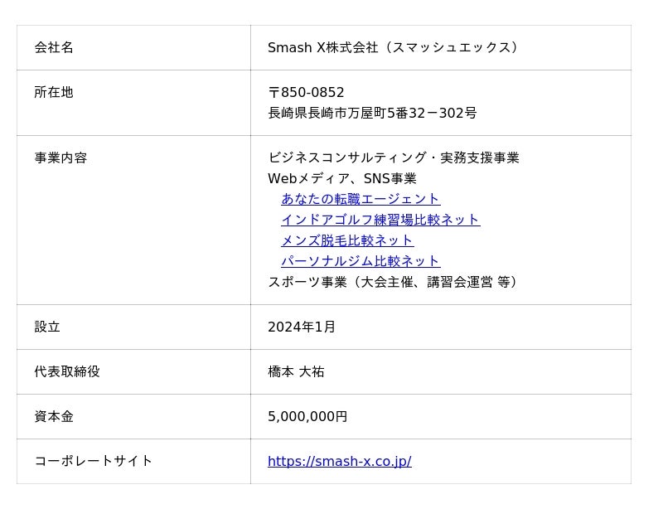
Task: Select the Smash X株式会社 company name text
Action: 393,47
